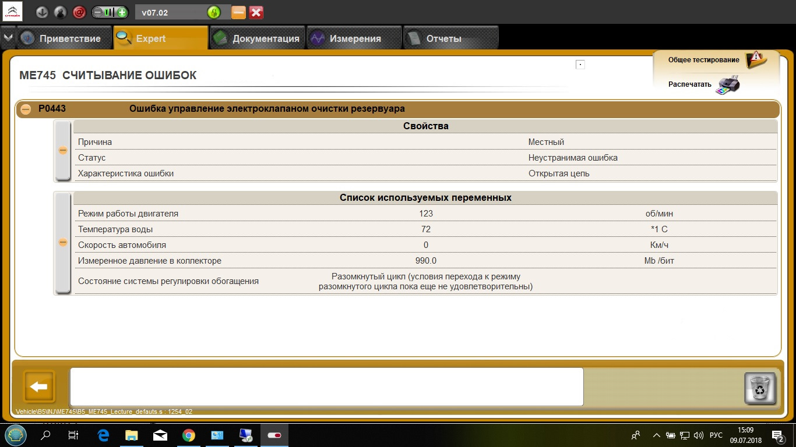Click the Список используемых переменных header

pos(425,198)
